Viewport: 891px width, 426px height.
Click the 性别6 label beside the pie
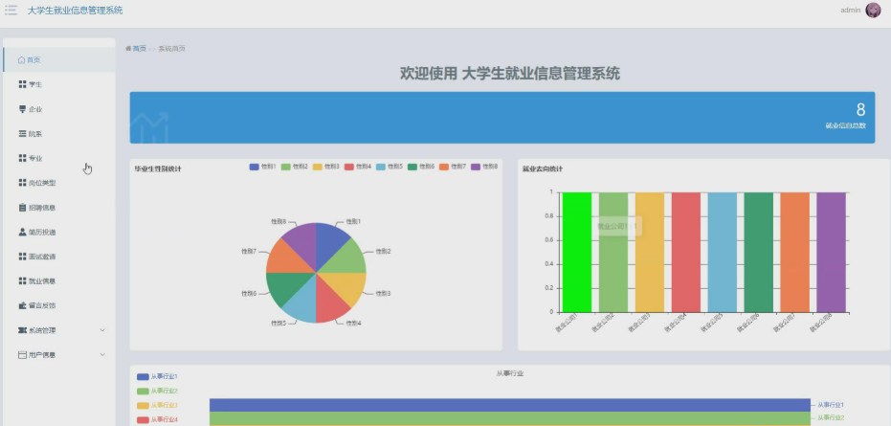tap(248, 294)
